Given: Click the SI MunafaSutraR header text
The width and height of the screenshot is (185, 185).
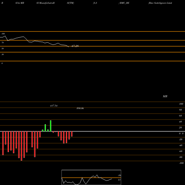Looking at the screenshot, I should pos(46,3).
